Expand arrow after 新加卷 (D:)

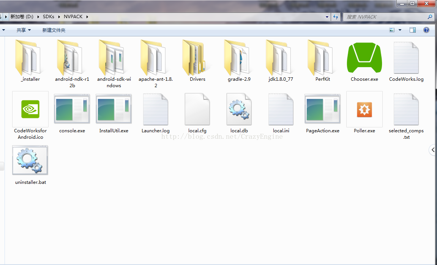(x=38, y=17)
